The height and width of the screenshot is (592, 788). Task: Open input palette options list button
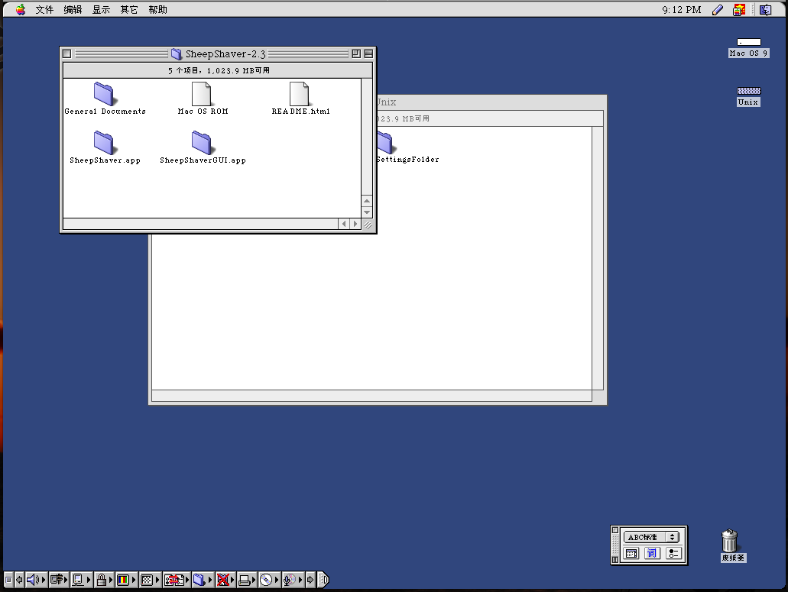tap(673, 553)
